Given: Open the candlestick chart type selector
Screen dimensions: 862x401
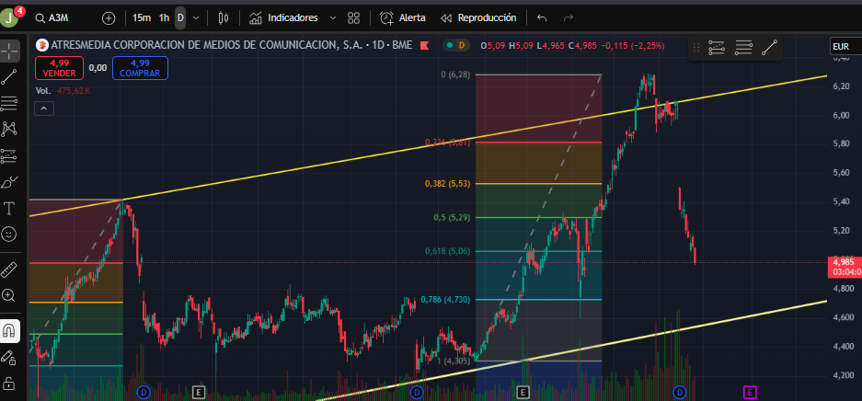Looking at the screenshot, I should pyautogui.click(x=224, y=18).
